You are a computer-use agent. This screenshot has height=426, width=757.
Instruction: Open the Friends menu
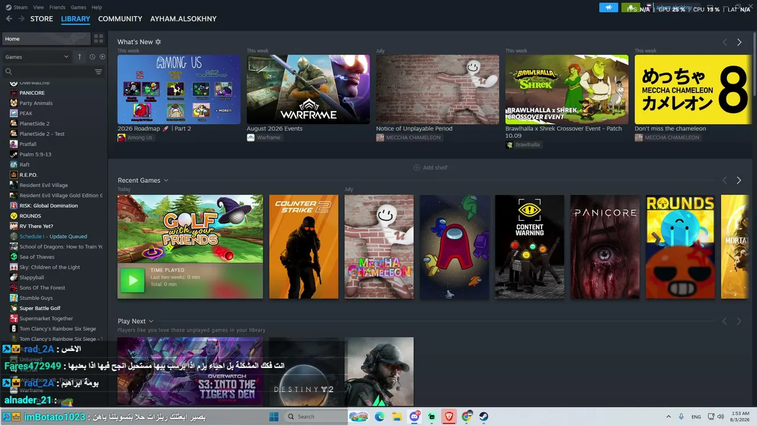click(x=57, y=7)
